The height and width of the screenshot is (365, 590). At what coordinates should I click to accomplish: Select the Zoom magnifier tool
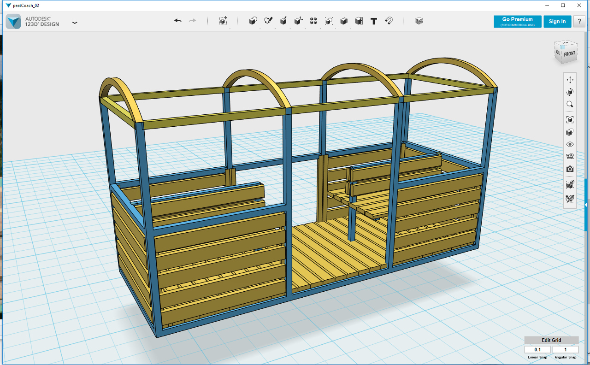tap(570, 105)
